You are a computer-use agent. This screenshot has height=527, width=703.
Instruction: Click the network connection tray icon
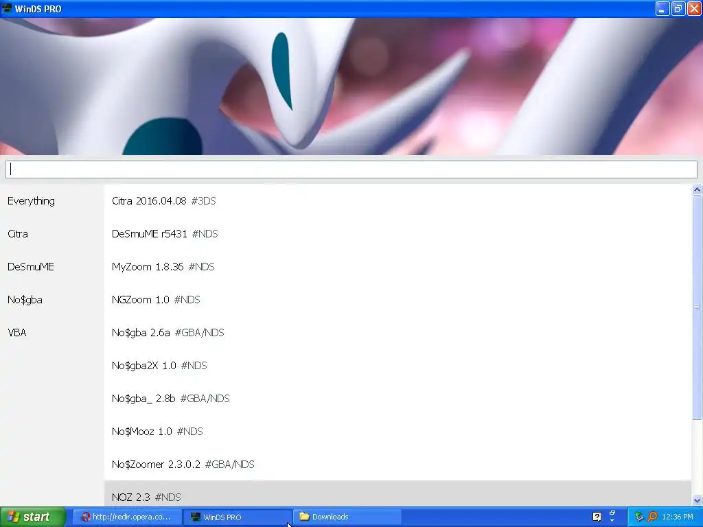pyautogui.click(x=639, y=517)
